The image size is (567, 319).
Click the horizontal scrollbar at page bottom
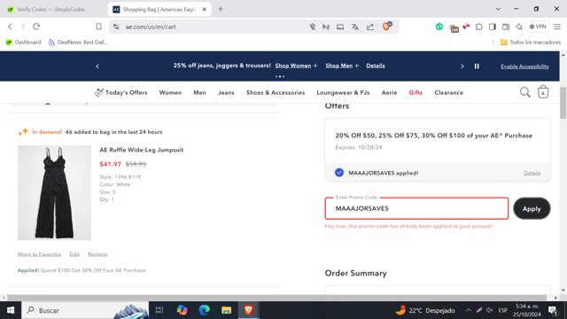click(277, 298)
